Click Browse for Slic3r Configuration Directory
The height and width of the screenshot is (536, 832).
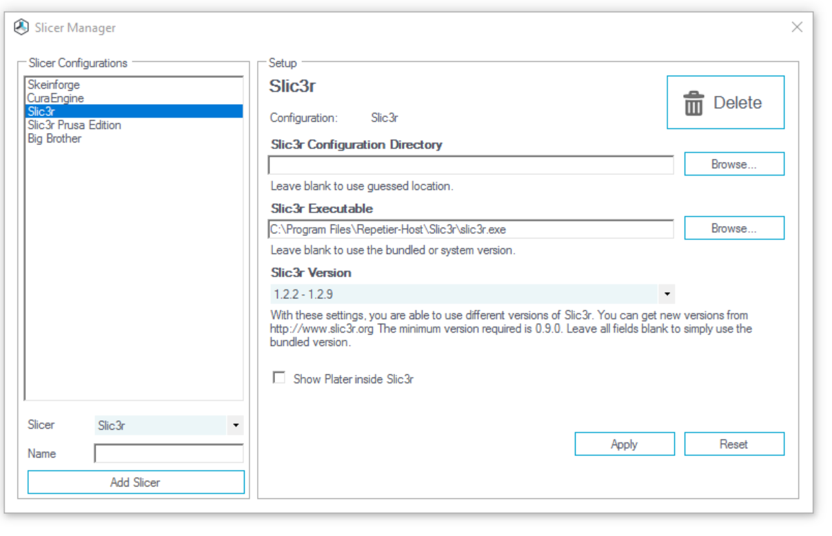point(734,165)
